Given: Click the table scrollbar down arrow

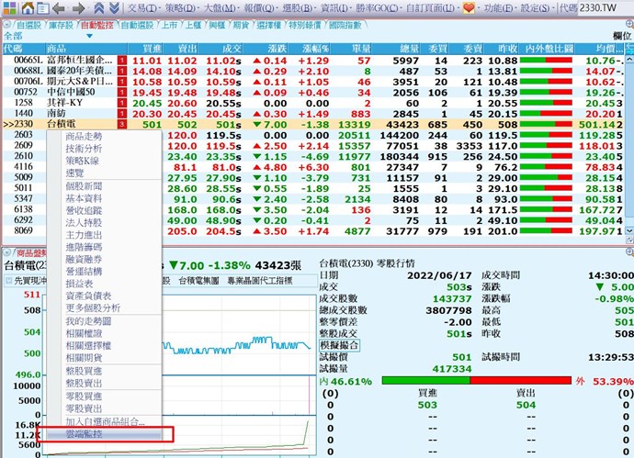Looking at the screenshot, I should tap(629, 230).
